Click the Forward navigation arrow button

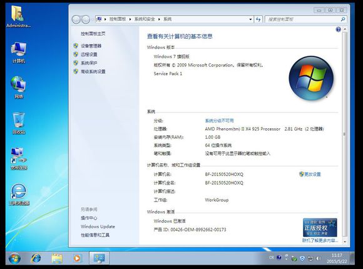click(x=85, y=19)
